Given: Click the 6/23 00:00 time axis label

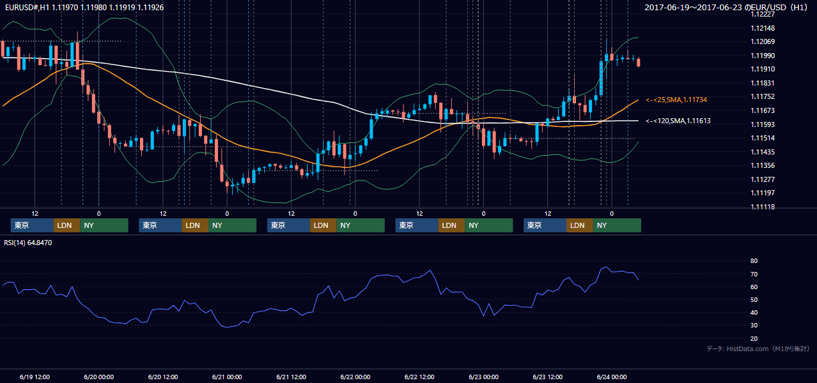Looking at the screenshot, I should click(483, 377).
